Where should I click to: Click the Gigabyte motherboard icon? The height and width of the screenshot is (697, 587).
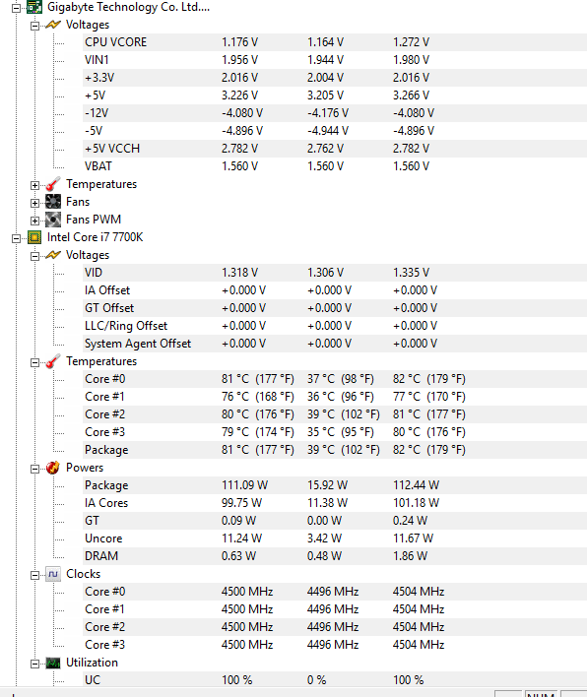34,7
